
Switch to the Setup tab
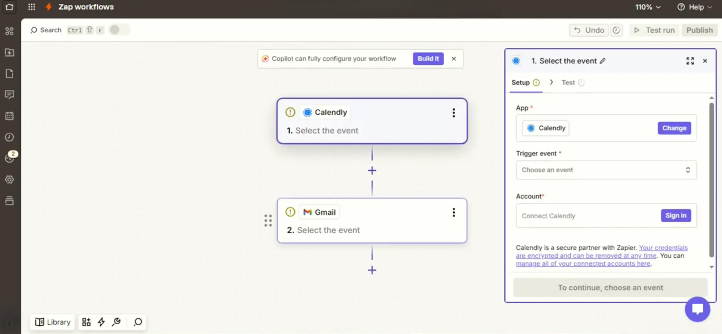(x=526, y=83)
